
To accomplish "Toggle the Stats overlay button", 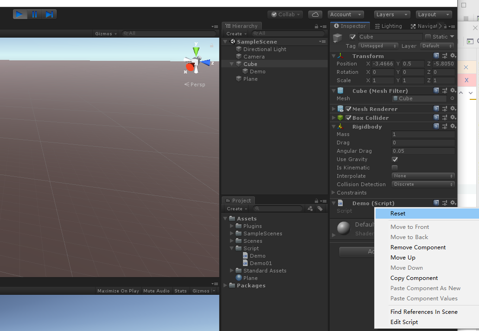I will 180,291.
